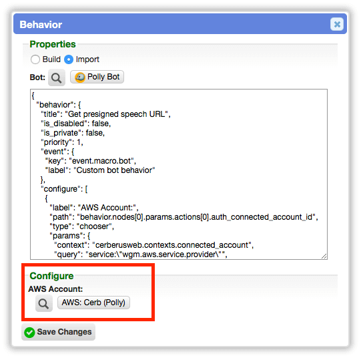Click the AWS Account: field label

tap(55, 289)
